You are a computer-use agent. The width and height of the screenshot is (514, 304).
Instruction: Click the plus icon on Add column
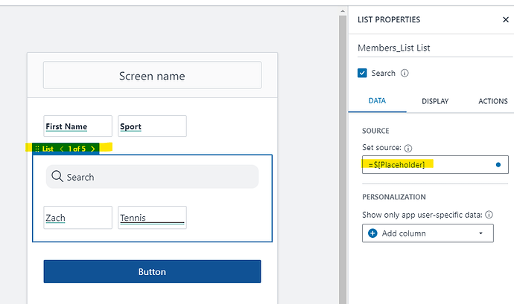point(372,233)
